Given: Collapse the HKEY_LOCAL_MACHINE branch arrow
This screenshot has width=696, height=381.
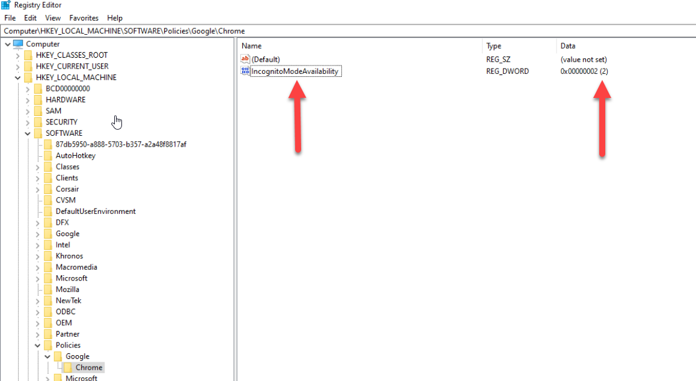Looking at the screenshot, I should 18,78.
